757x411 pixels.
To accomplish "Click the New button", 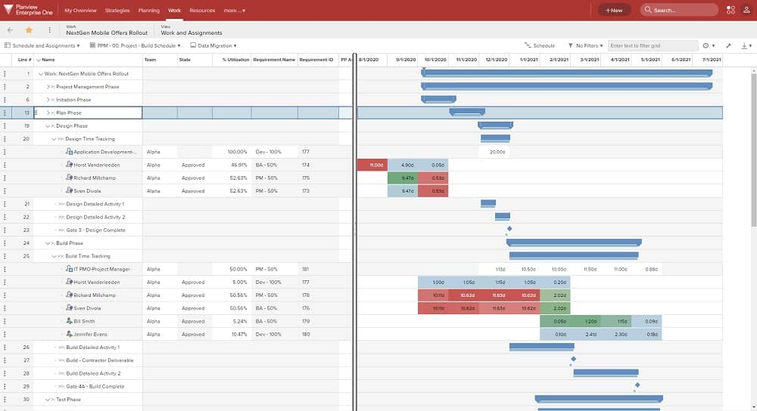I will point(614,10).
